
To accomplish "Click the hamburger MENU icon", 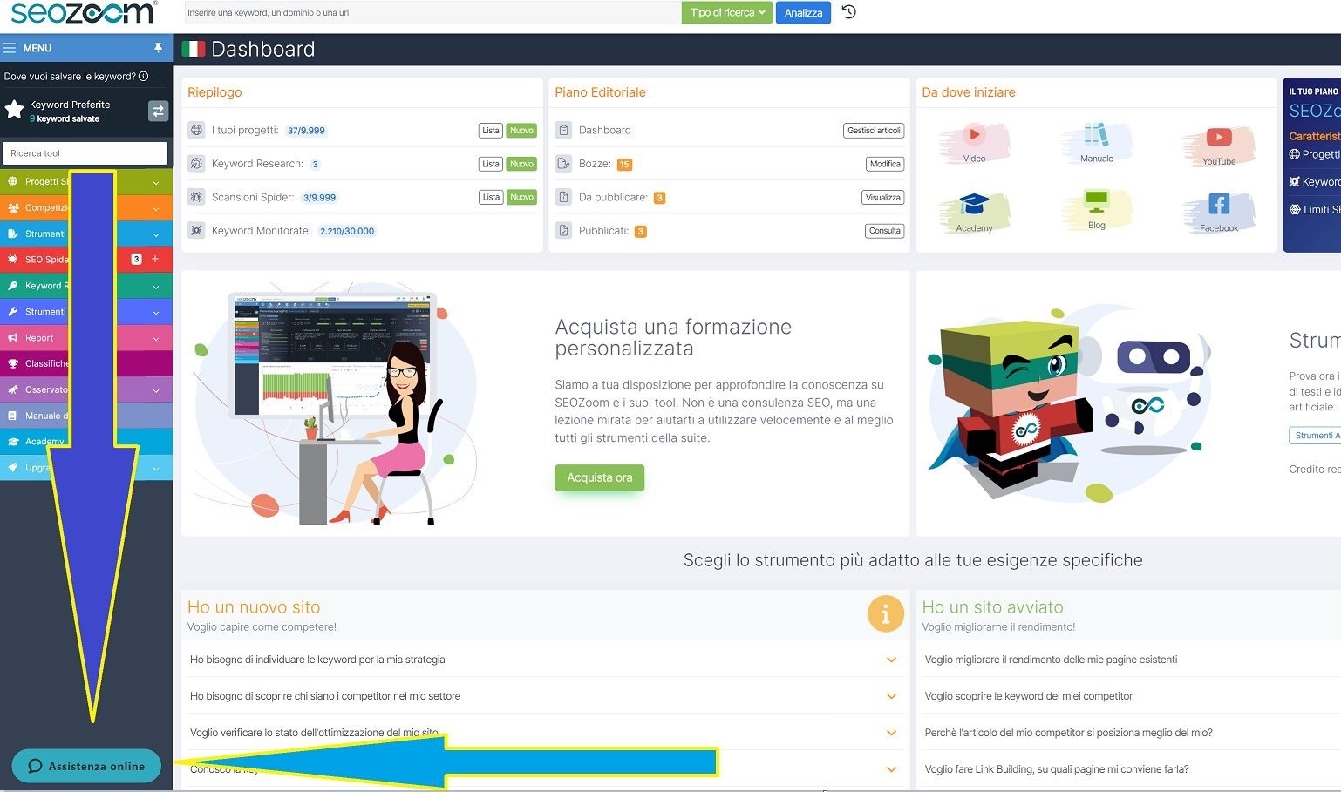I will click(10, 48).
